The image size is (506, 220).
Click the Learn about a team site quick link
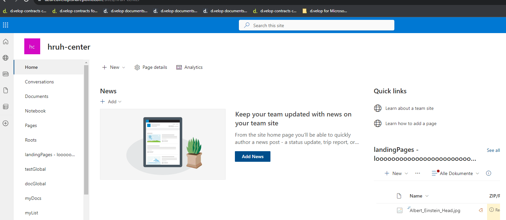pyautogui.click(x=409, y=108)
